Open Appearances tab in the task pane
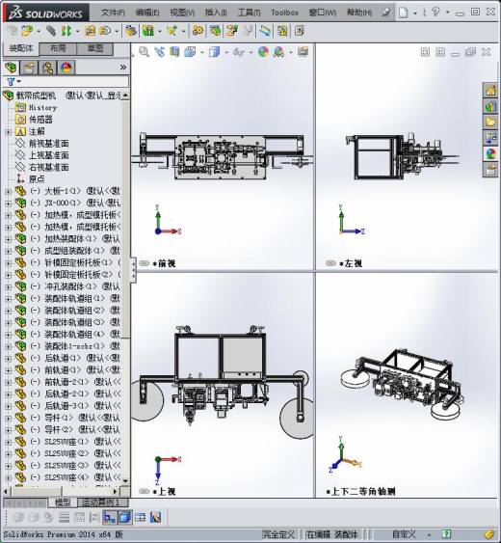501x543 pixels. click(490, 153)
